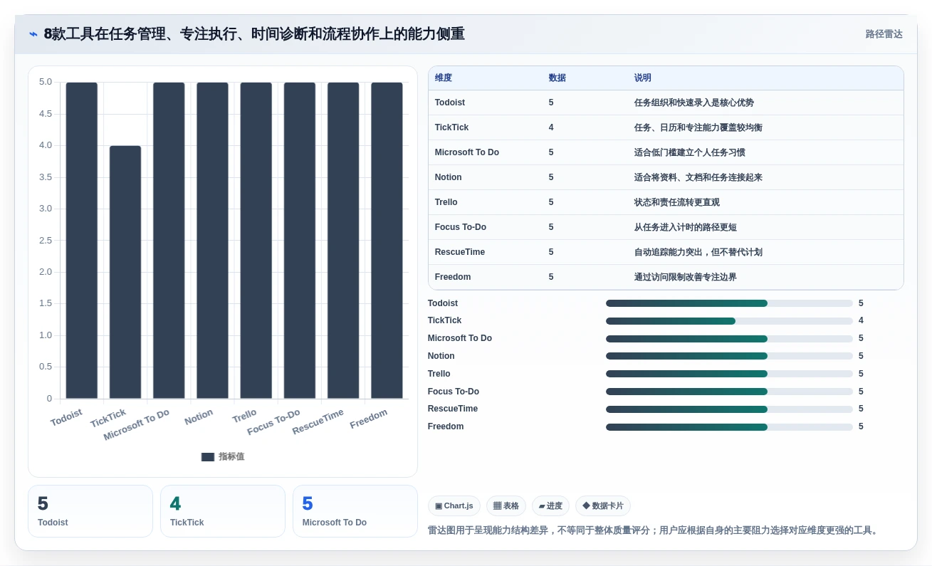Click the description 从任务进入计时的路径更短

pyautogui.click(x=686, y=227)
